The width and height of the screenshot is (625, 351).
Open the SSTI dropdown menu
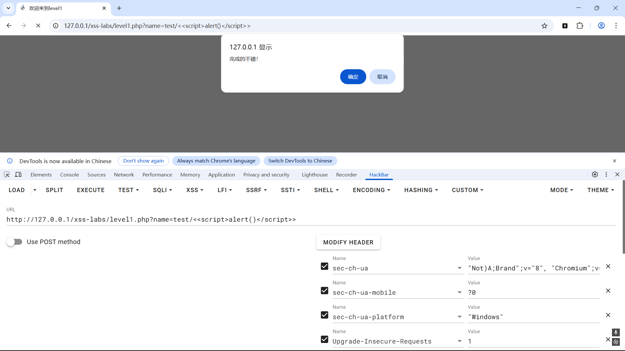tap(290, 190)
